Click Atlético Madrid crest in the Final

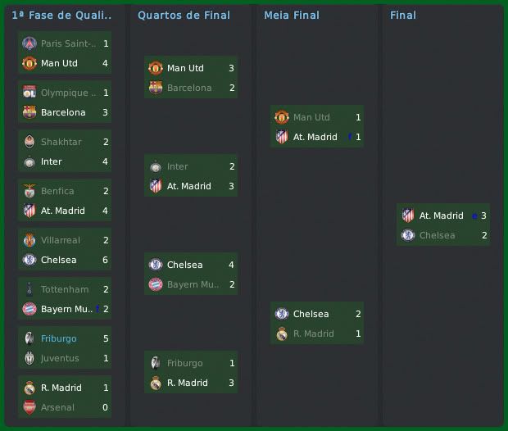point(408,215)
